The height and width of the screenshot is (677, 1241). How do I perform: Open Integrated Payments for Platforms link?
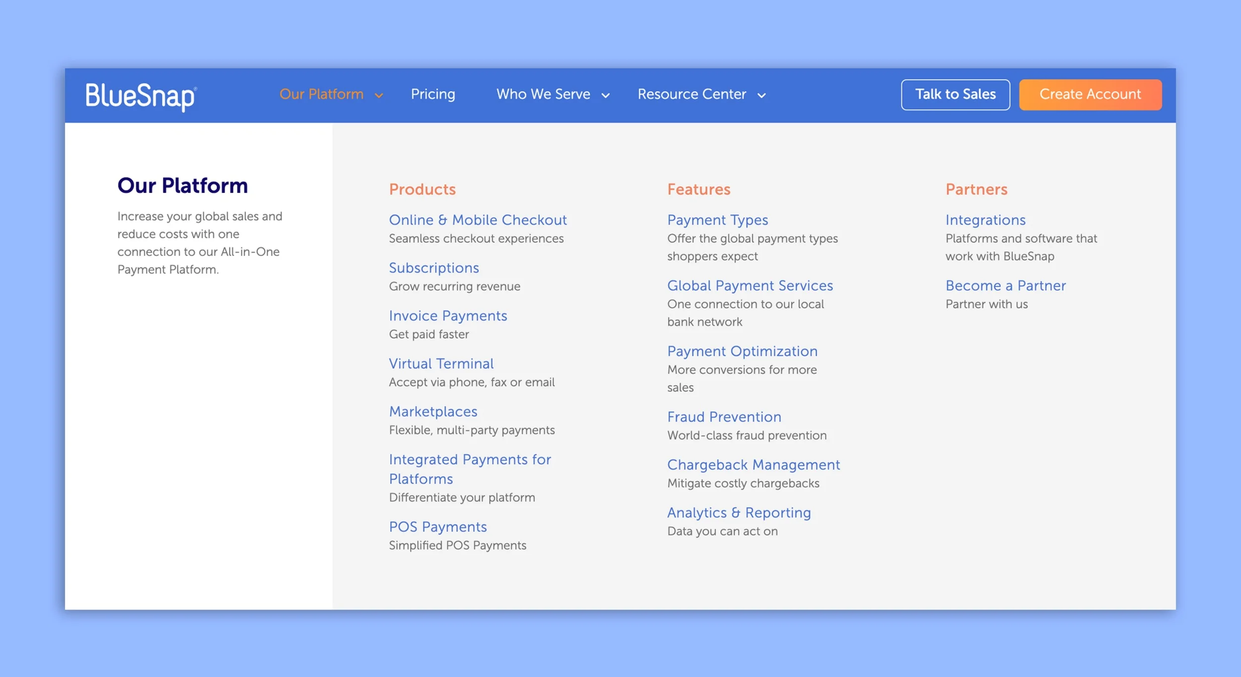click(470, 469)
